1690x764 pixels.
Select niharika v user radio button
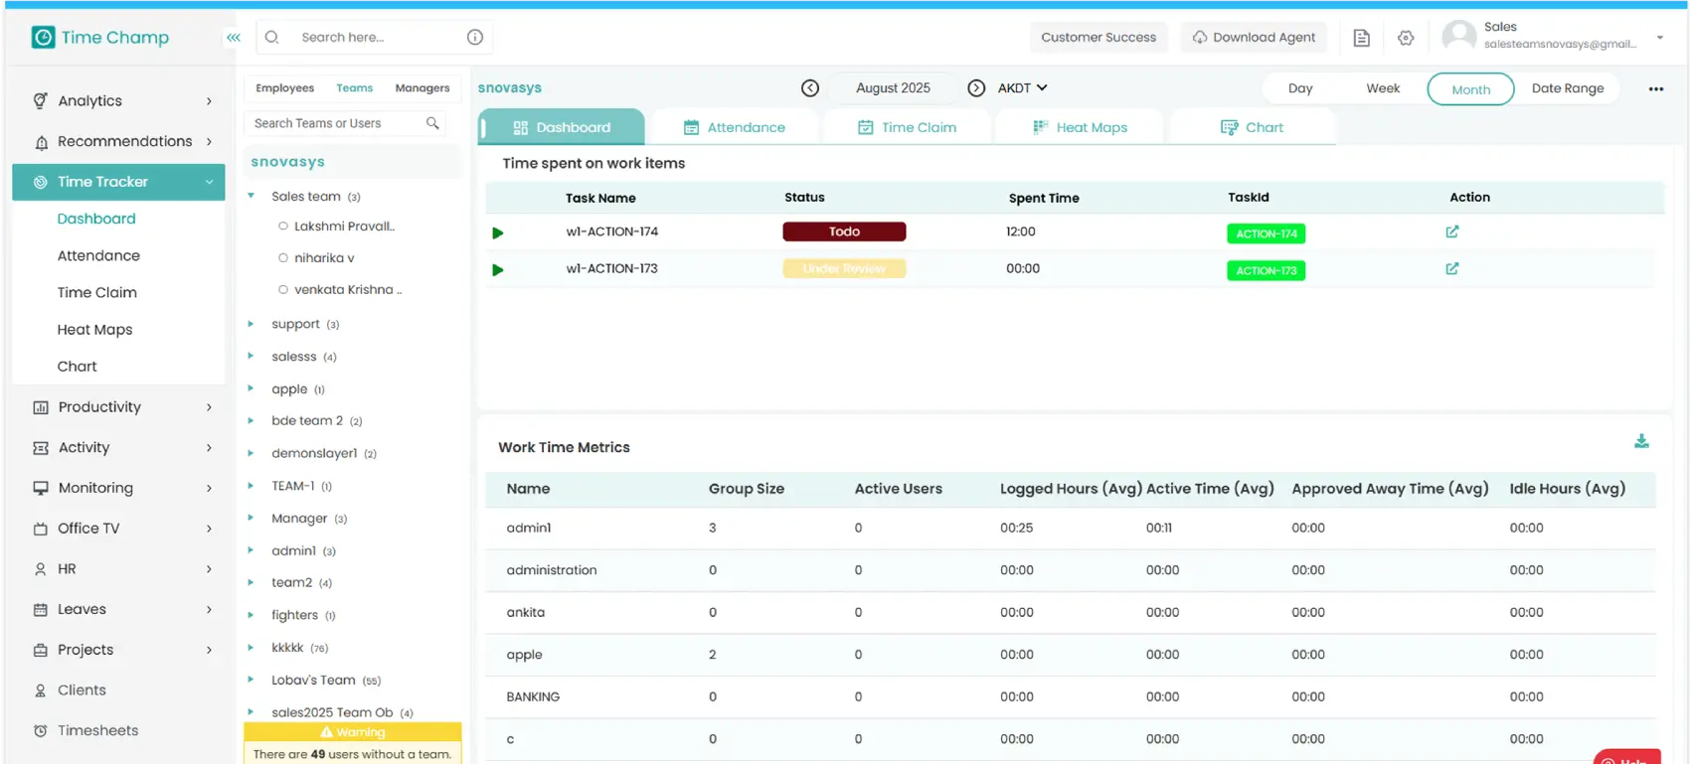283,258
